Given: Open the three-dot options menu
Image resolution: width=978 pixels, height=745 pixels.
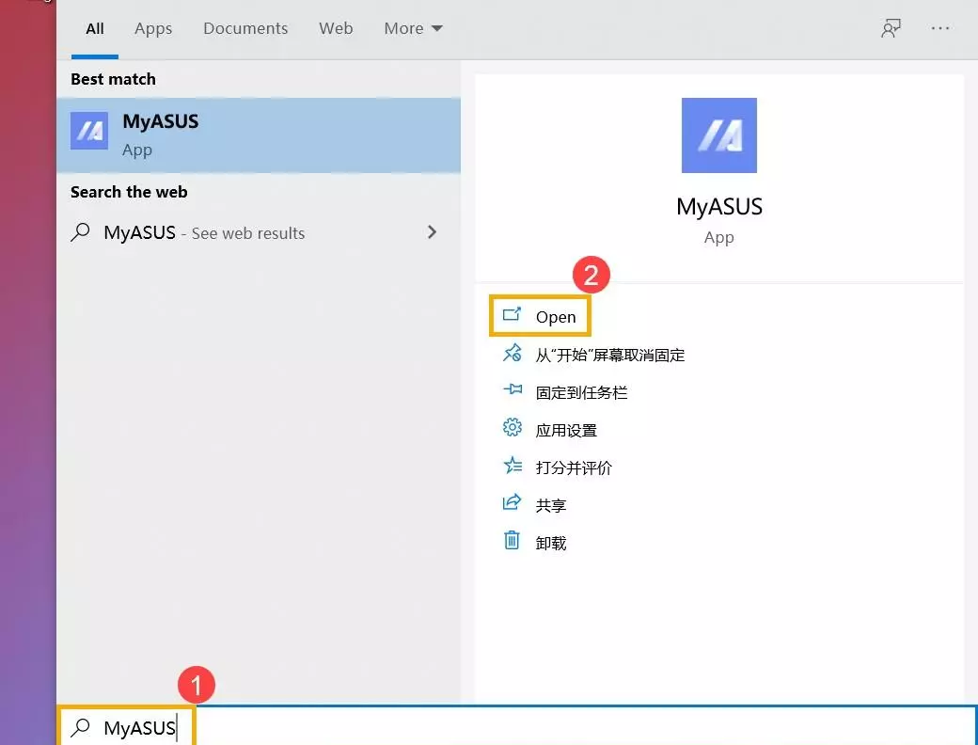Looking at the screenshot, I should (940, 28).
